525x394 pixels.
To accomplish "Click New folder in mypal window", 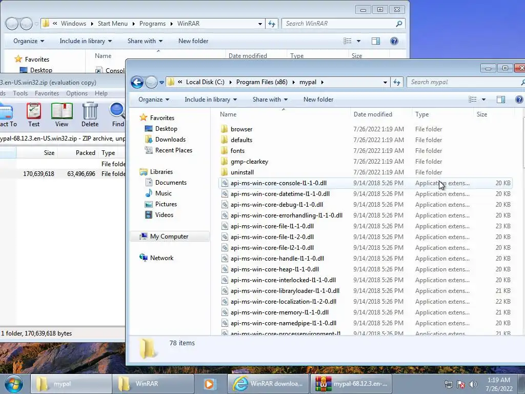I will pos(318,100).
